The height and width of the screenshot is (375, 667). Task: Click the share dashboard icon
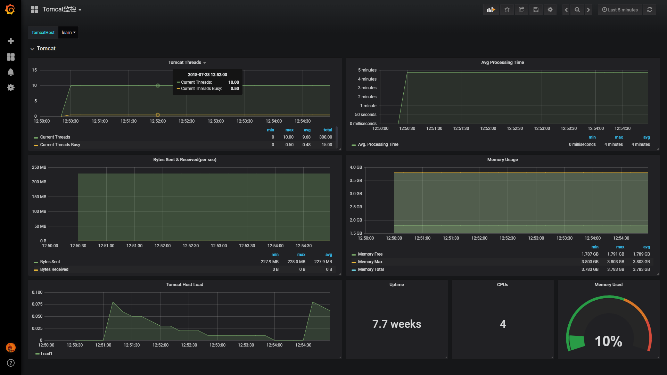521,10
